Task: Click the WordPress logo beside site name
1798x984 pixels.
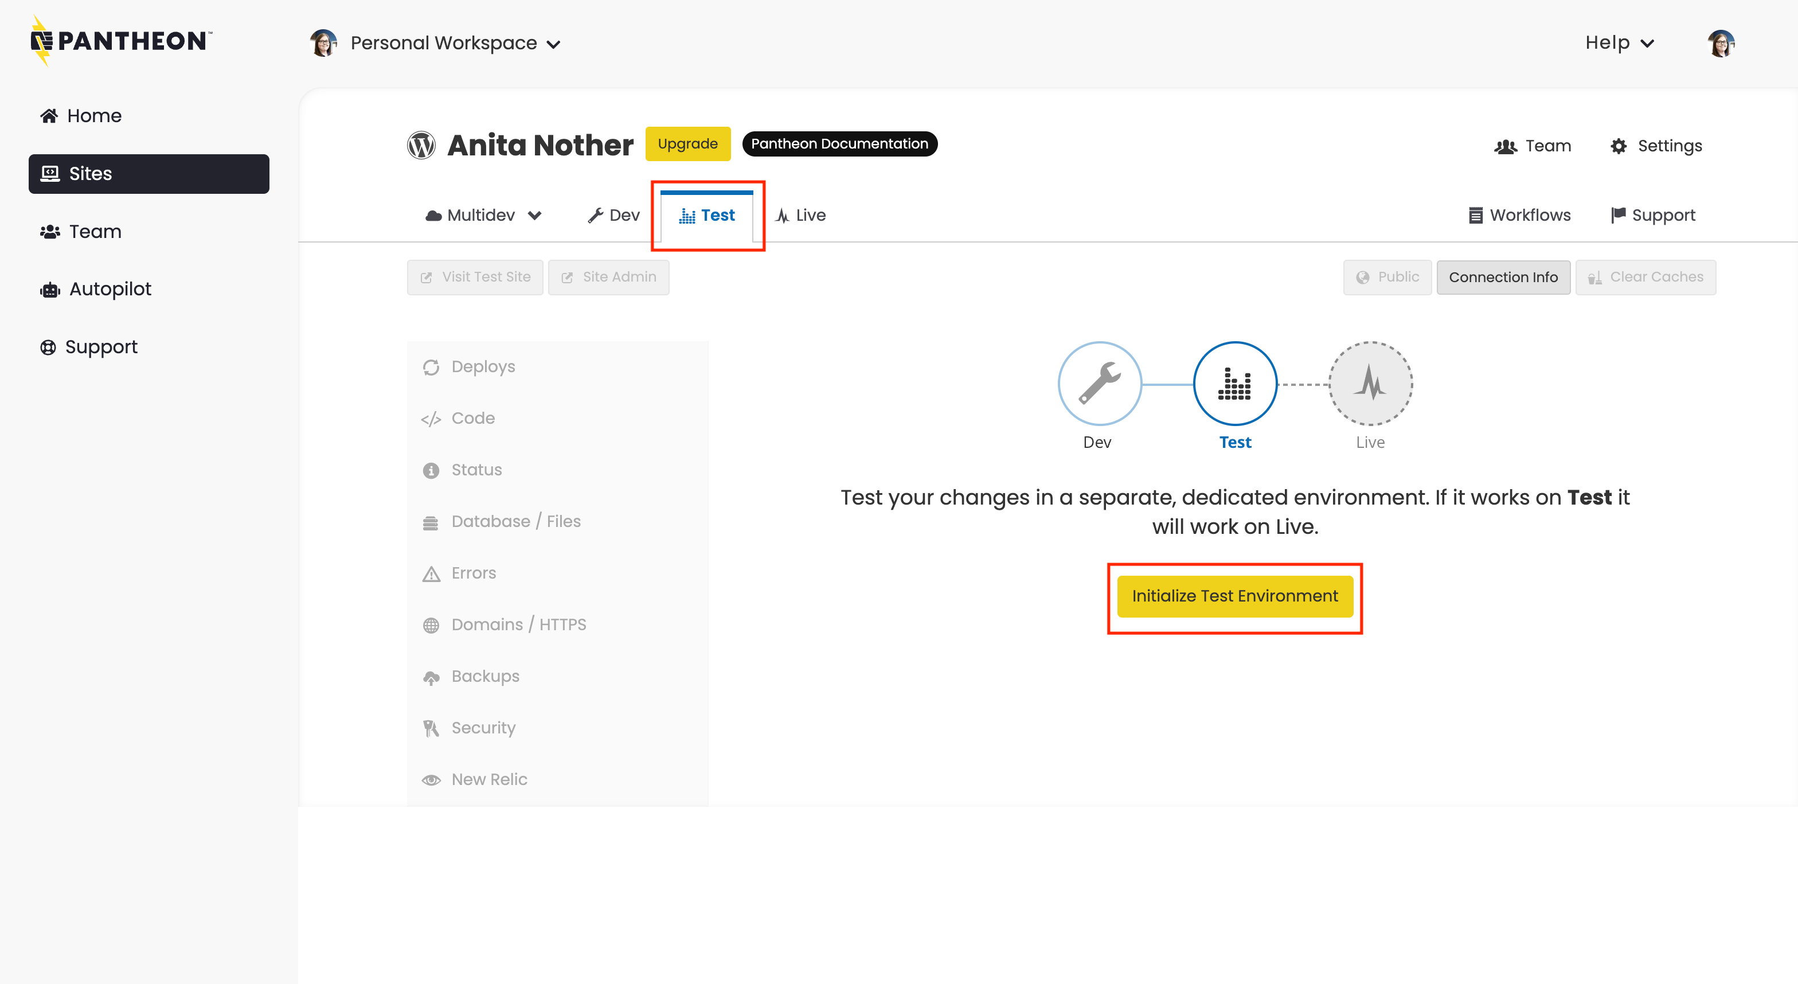Action: tap(421, 145)
